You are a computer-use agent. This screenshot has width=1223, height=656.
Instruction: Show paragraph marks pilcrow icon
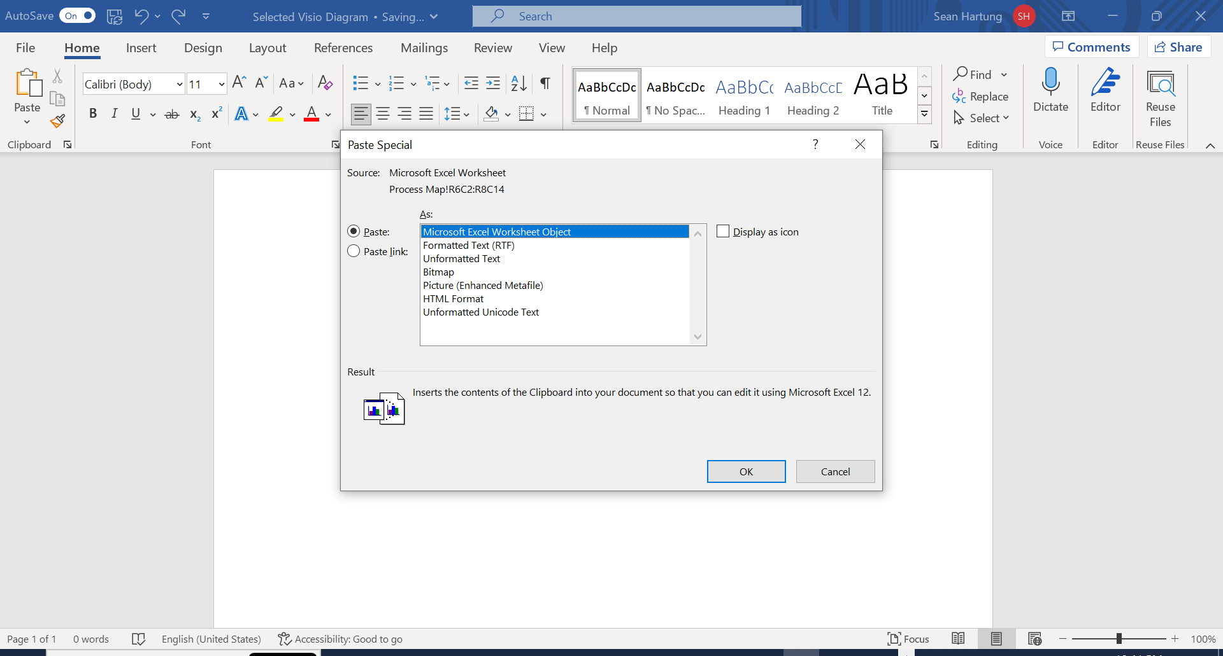click(x=545, y=83)
